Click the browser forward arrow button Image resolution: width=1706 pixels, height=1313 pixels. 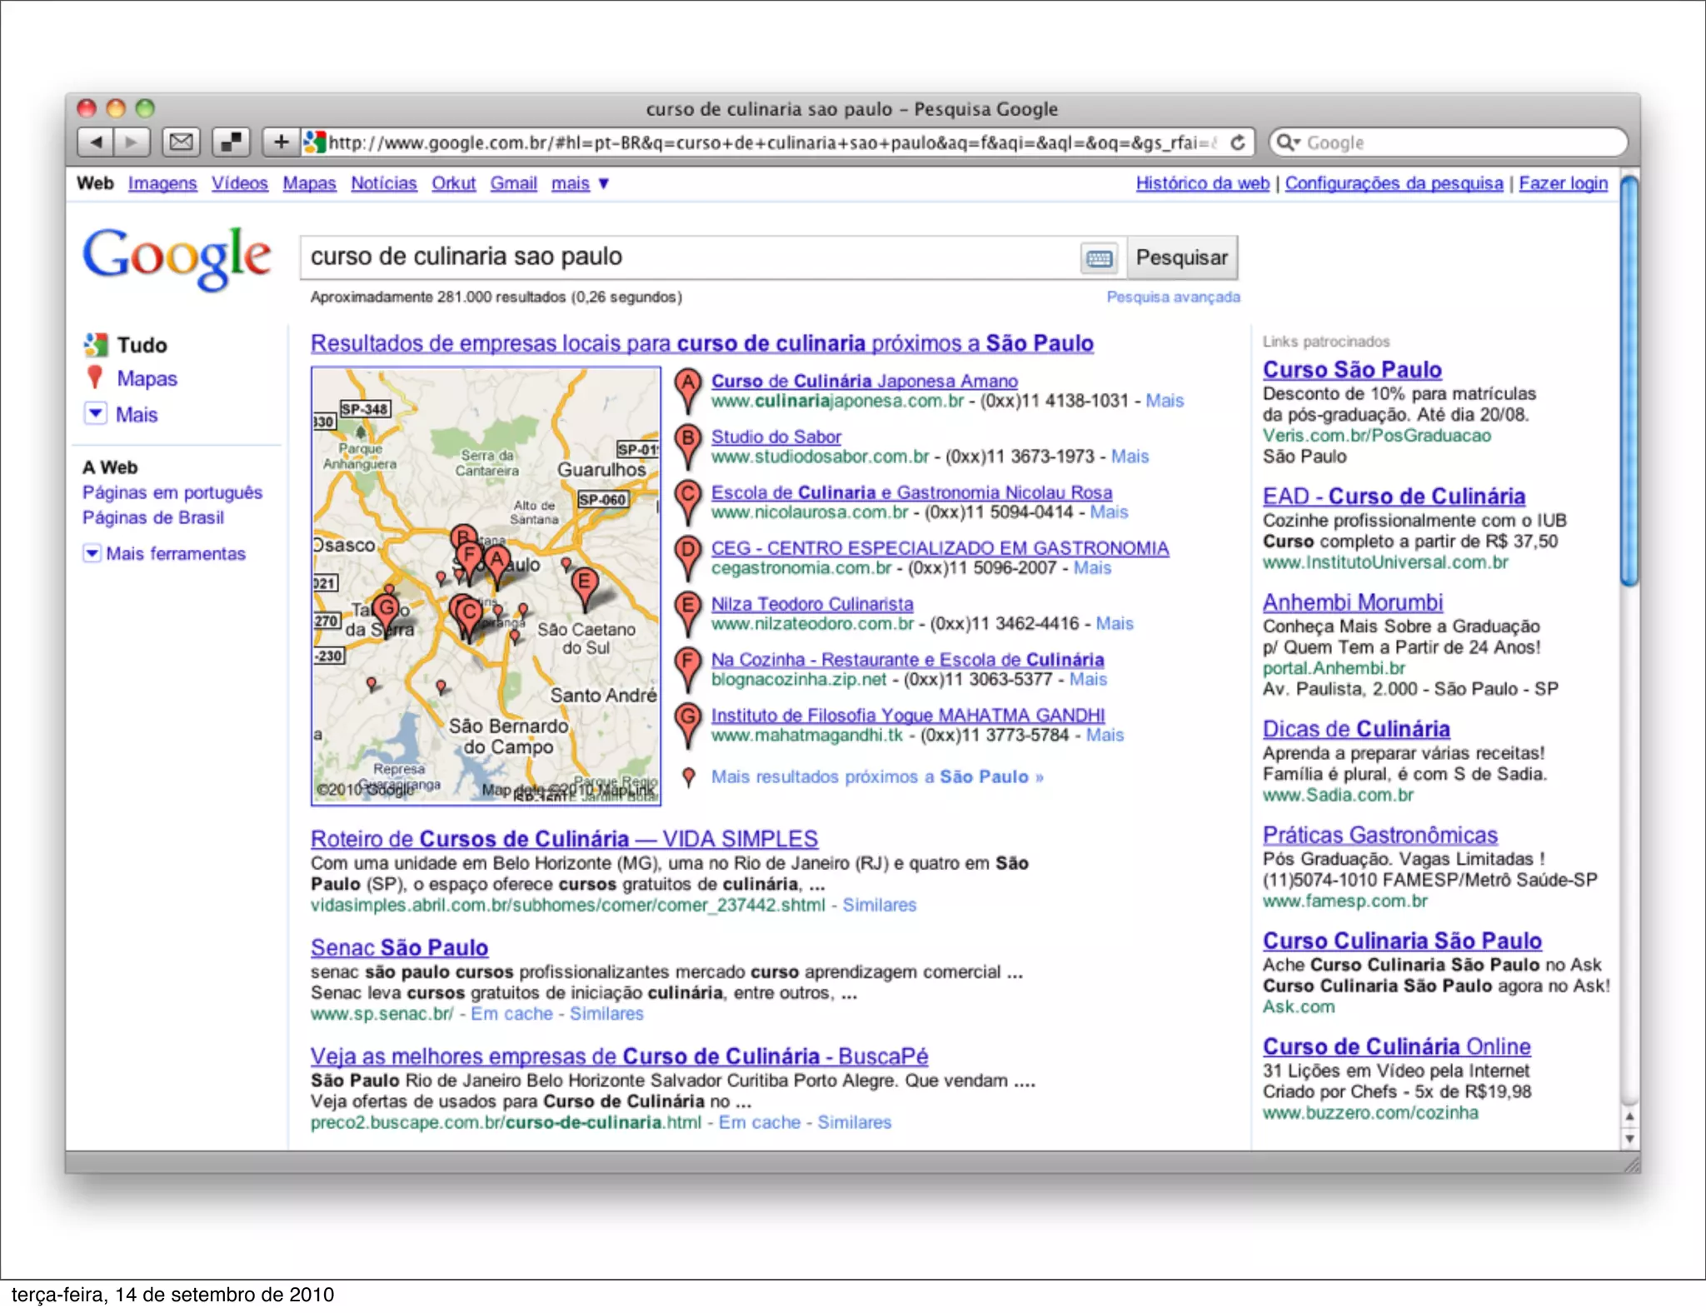tap(131, 142)
